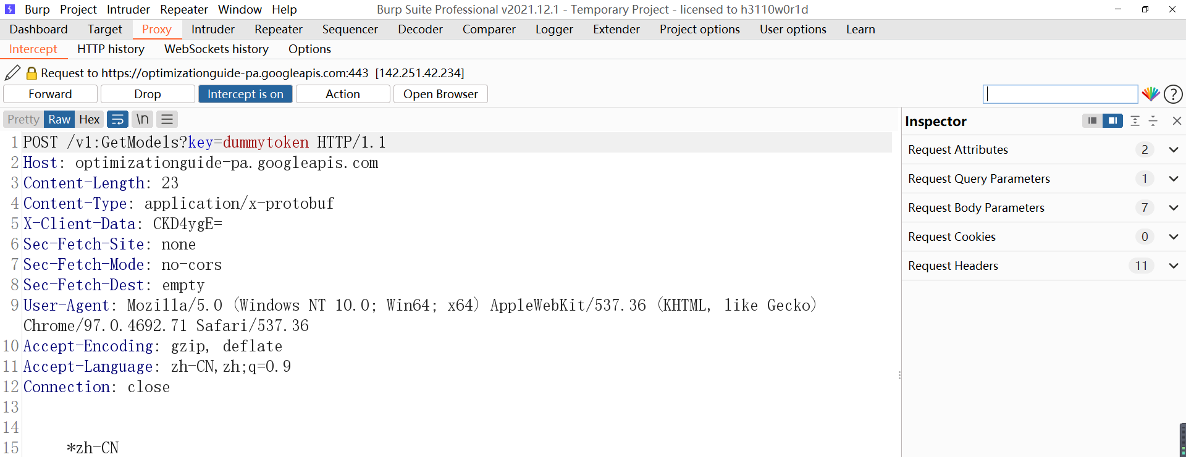Click the Inspector panel resize handle dots
The image size is (1186, 457).
pos(899,375)
